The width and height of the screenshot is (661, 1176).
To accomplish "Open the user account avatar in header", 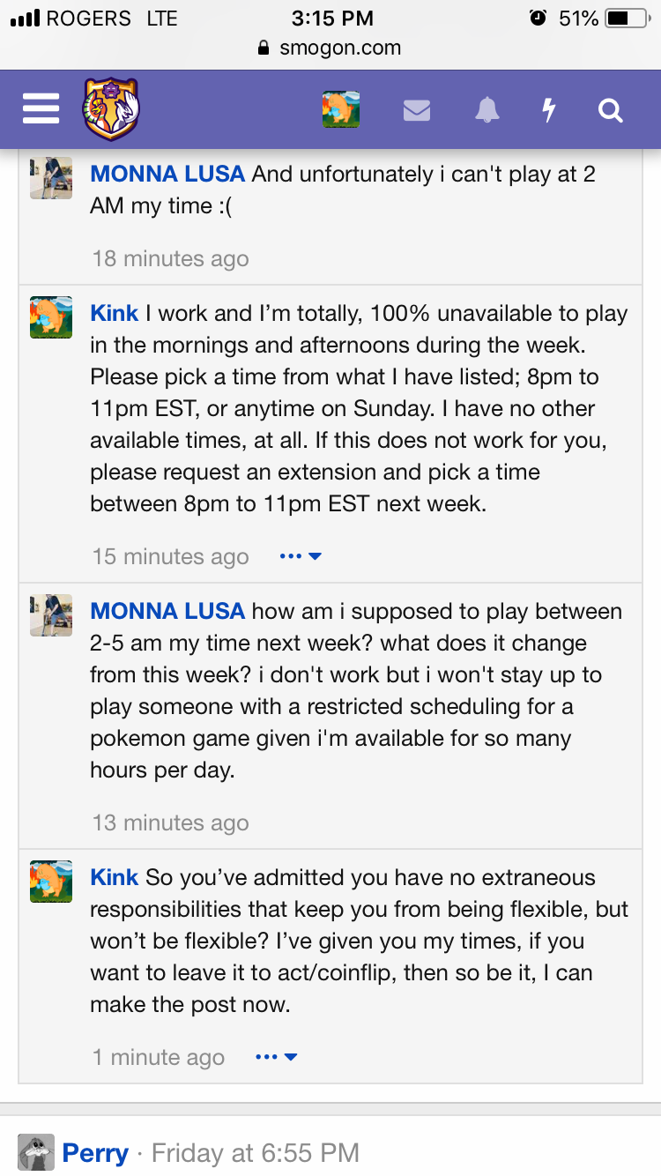I will [x=341, y=109].
